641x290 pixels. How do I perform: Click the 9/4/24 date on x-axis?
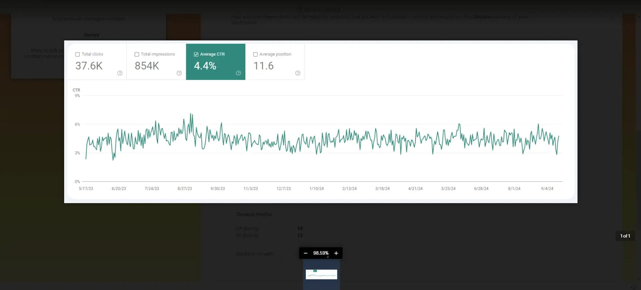pyautogui.click(x=547, y=189)
